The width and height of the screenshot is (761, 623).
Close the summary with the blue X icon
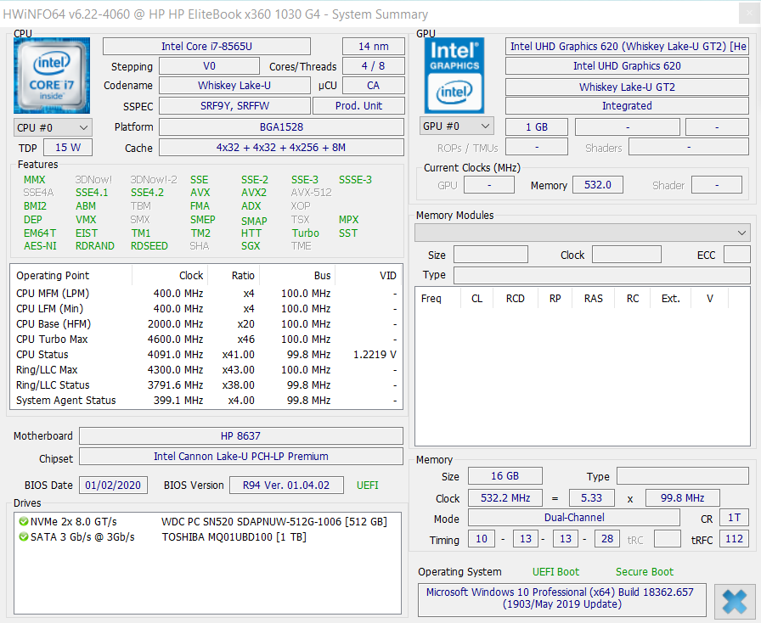(734, 602)
